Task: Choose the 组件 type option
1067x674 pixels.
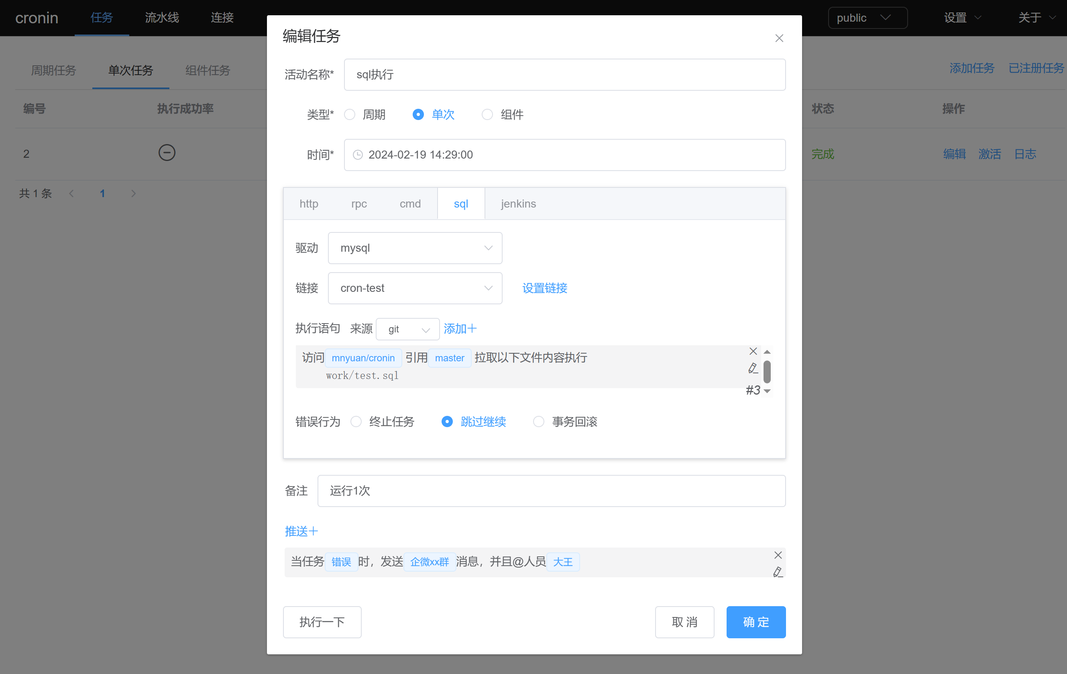Action: (487, 115)
